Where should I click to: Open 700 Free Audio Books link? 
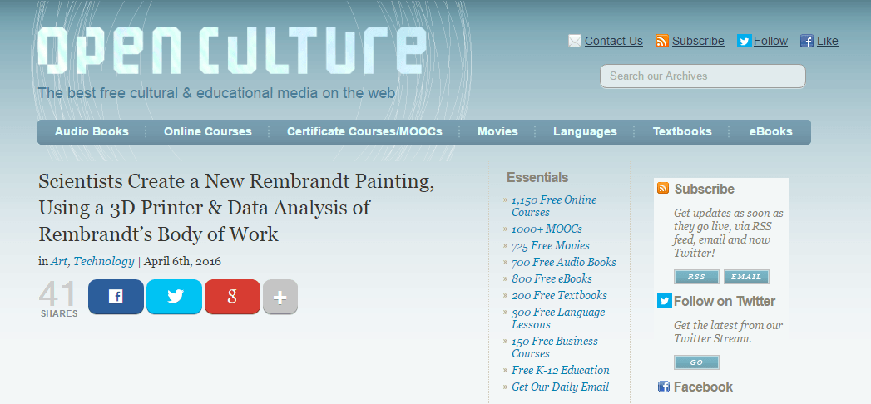tap(564, 262)
